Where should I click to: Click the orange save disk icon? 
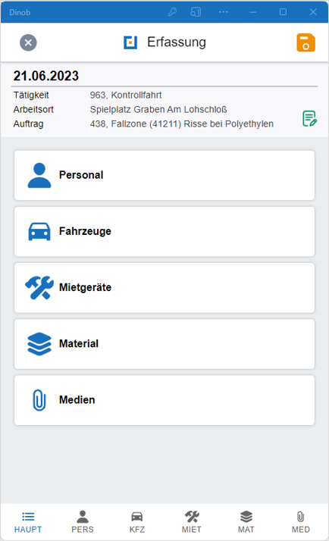305,42
